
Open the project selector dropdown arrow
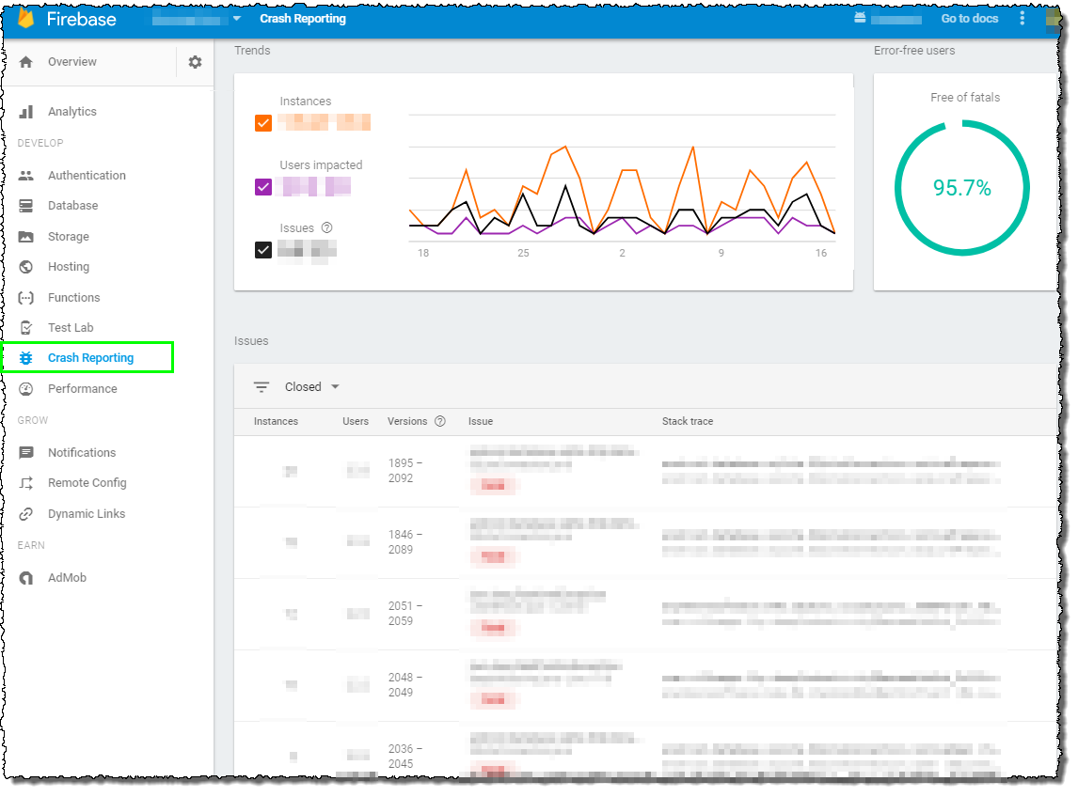[236, 19]
